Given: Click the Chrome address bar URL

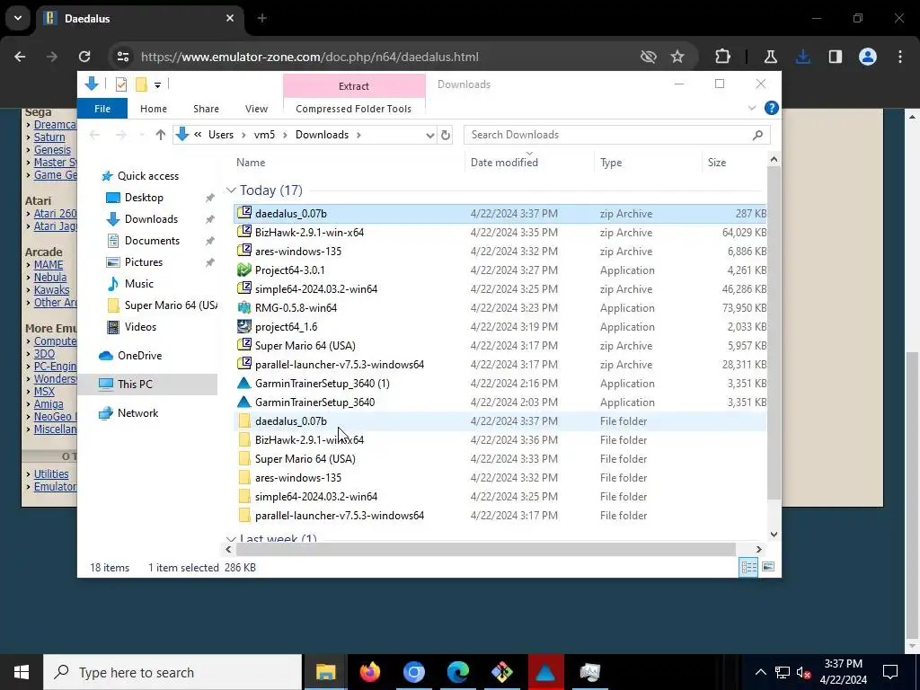Looking at the screenshot, I should (x=310, y=57).
